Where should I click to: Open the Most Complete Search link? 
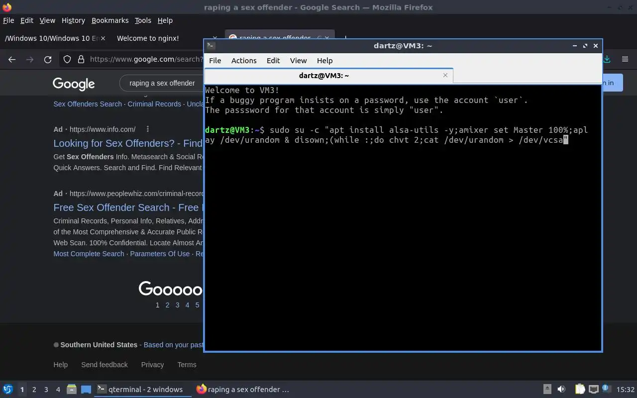point(89,254)
